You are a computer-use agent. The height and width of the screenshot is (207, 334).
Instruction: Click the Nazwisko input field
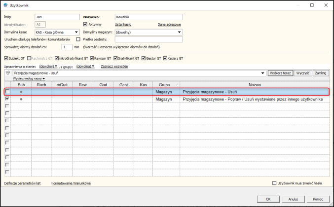tap(148, 17)
